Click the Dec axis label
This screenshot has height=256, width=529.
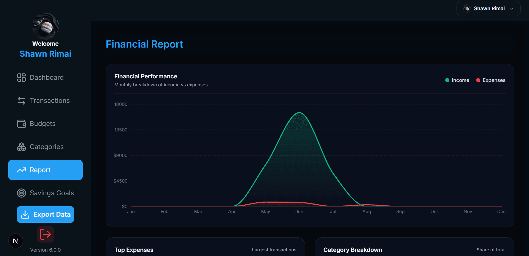[x=501, y=211]
